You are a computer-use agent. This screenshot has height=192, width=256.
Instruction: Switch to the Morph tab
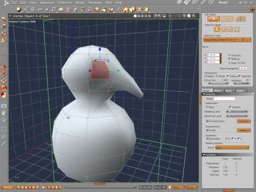pos(218,91)
